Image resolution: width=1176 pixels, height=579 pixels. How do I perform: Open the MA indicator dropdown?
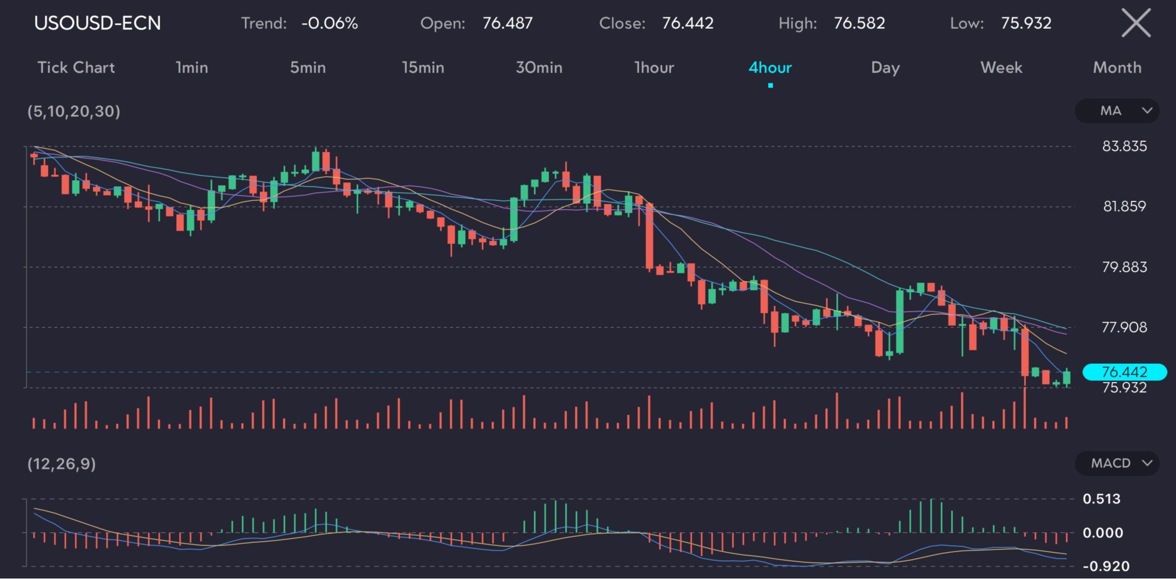coord(1117,111)
